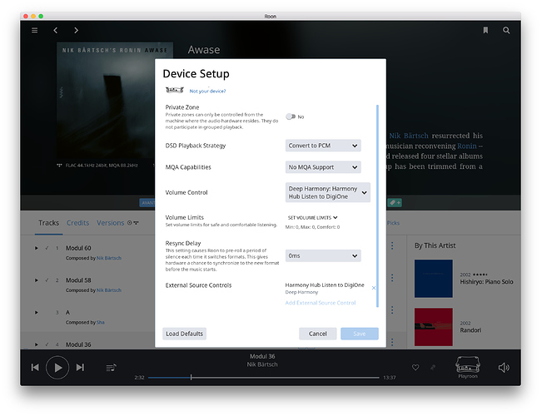The image size is (542, 416).
Task: Toggle the Private Zone switch
Action: [x=291, y=116]
